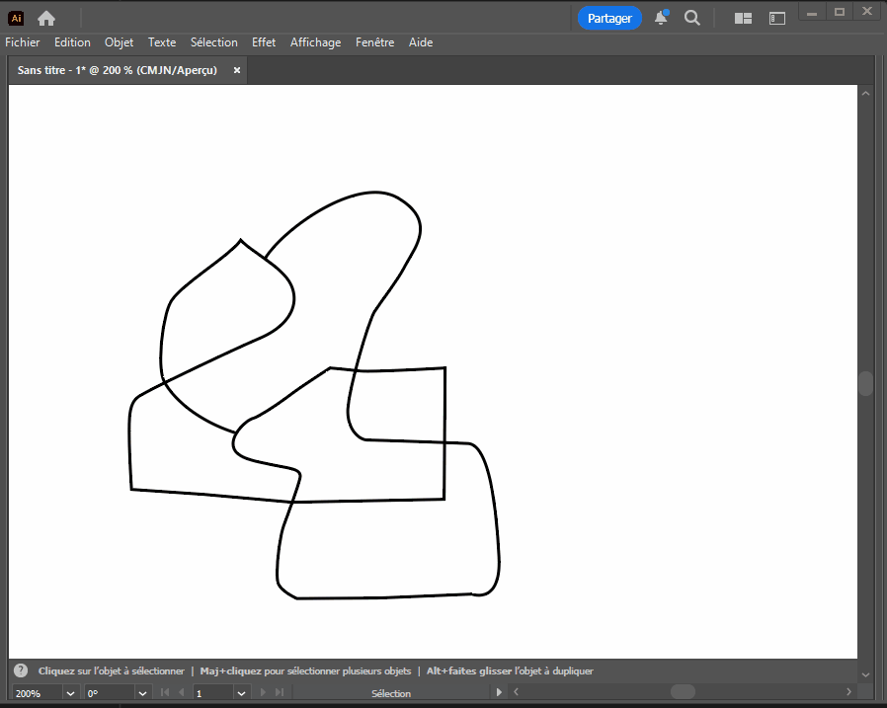887x708 pixels.
Task: Open the Fichier menu
Action: (23, 42)
